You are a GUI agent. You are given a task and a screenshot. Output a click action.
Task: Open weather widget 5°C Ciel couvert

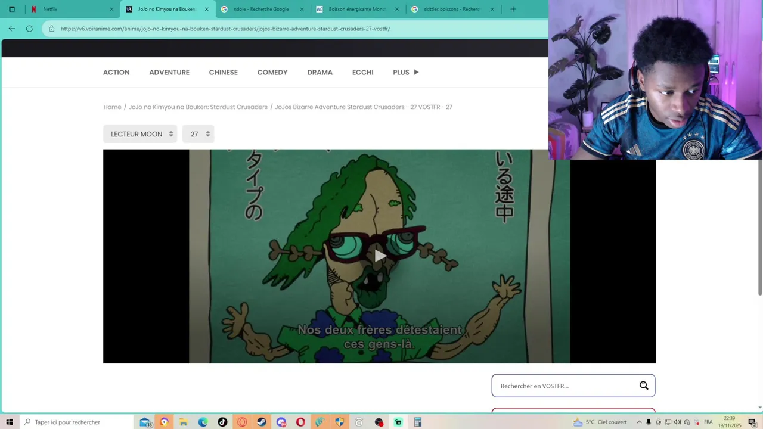tap(600, 422)
